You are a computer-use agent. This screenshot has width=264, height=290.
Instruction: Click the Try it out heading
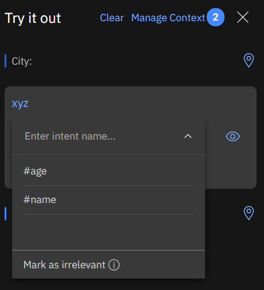pos(33,18)
